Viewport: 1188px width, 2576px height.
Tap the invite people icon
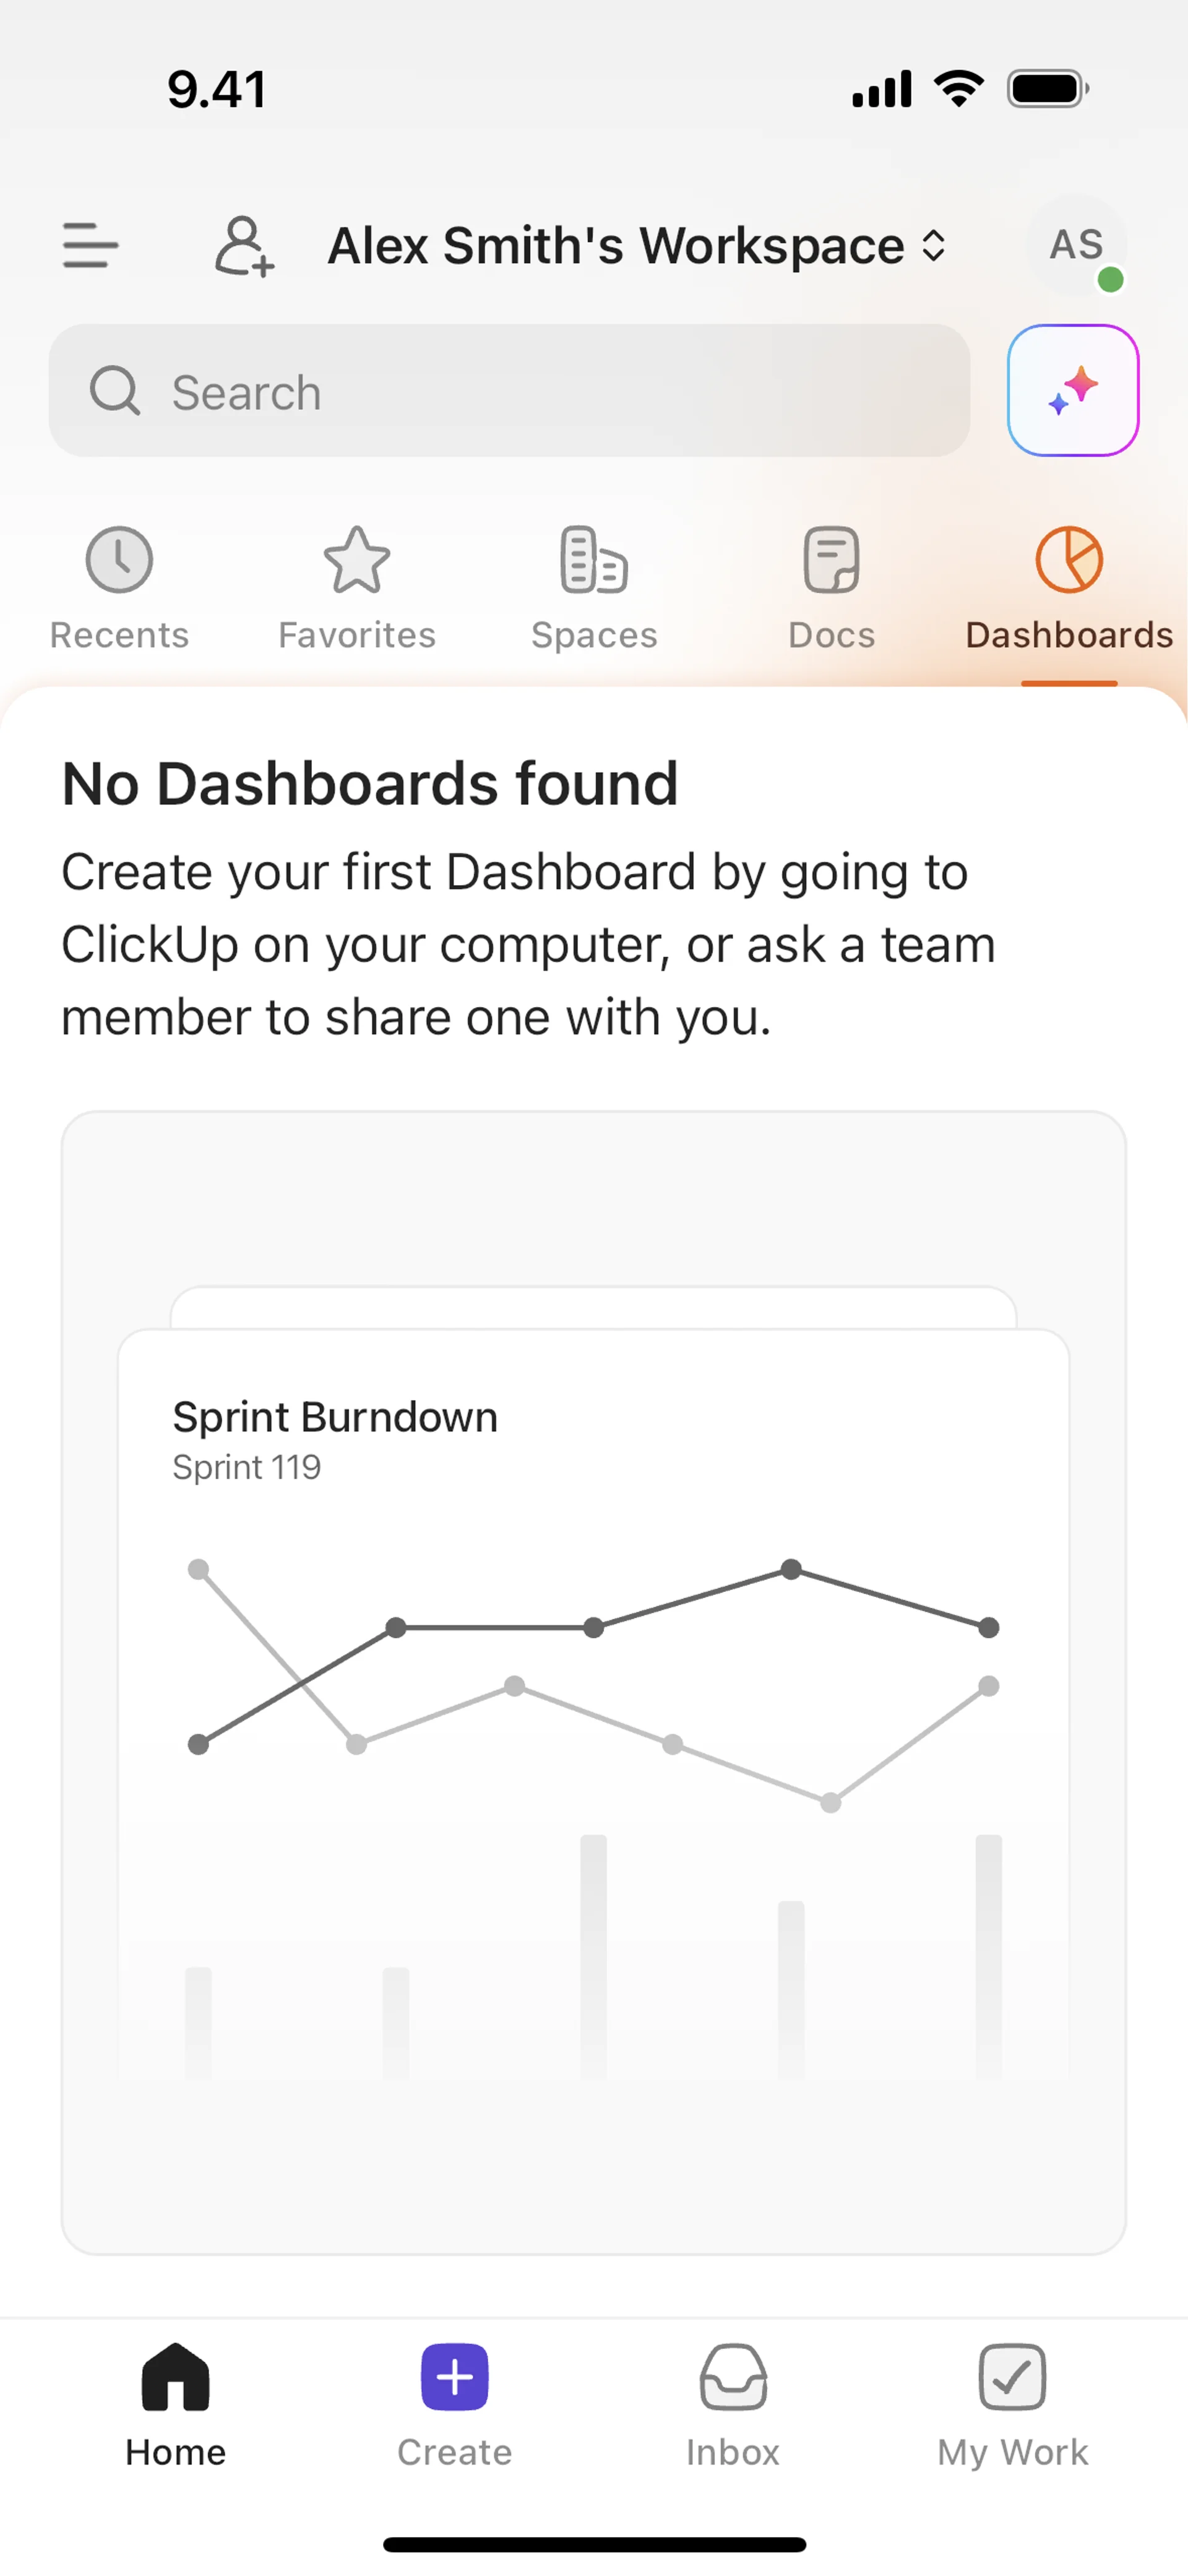tap(244, 245)
